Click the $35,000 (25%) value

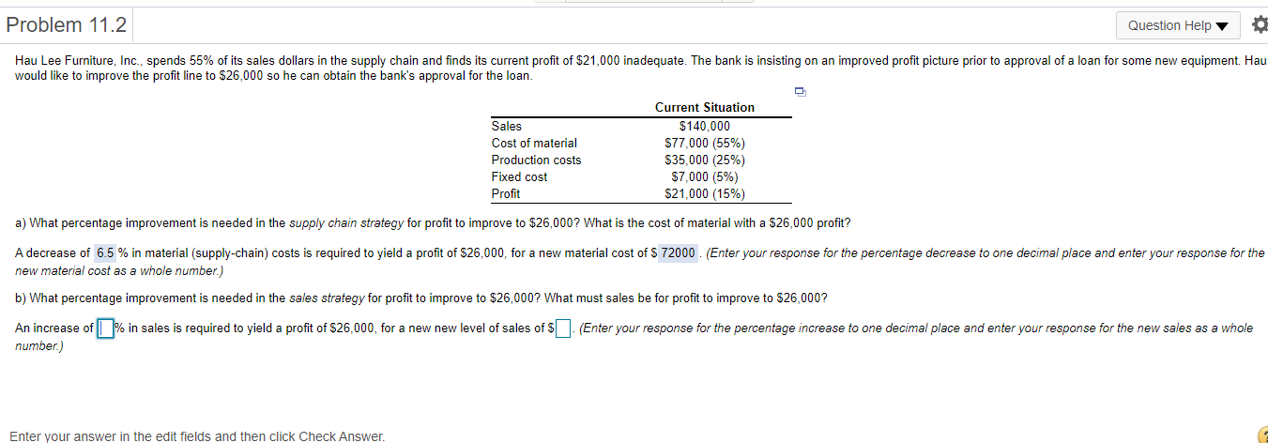pyautogui.click(x=704, y=160)
